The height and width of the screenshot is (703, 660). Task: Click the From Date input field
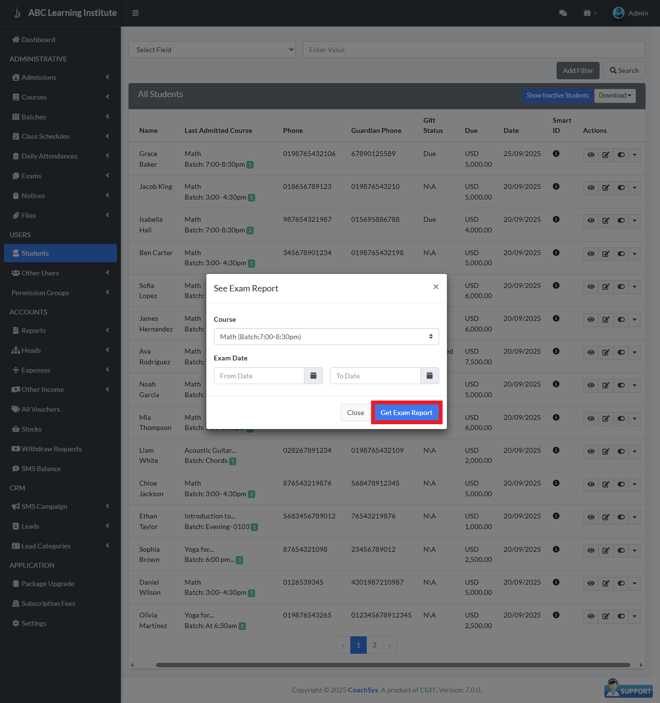click(259, 376)
